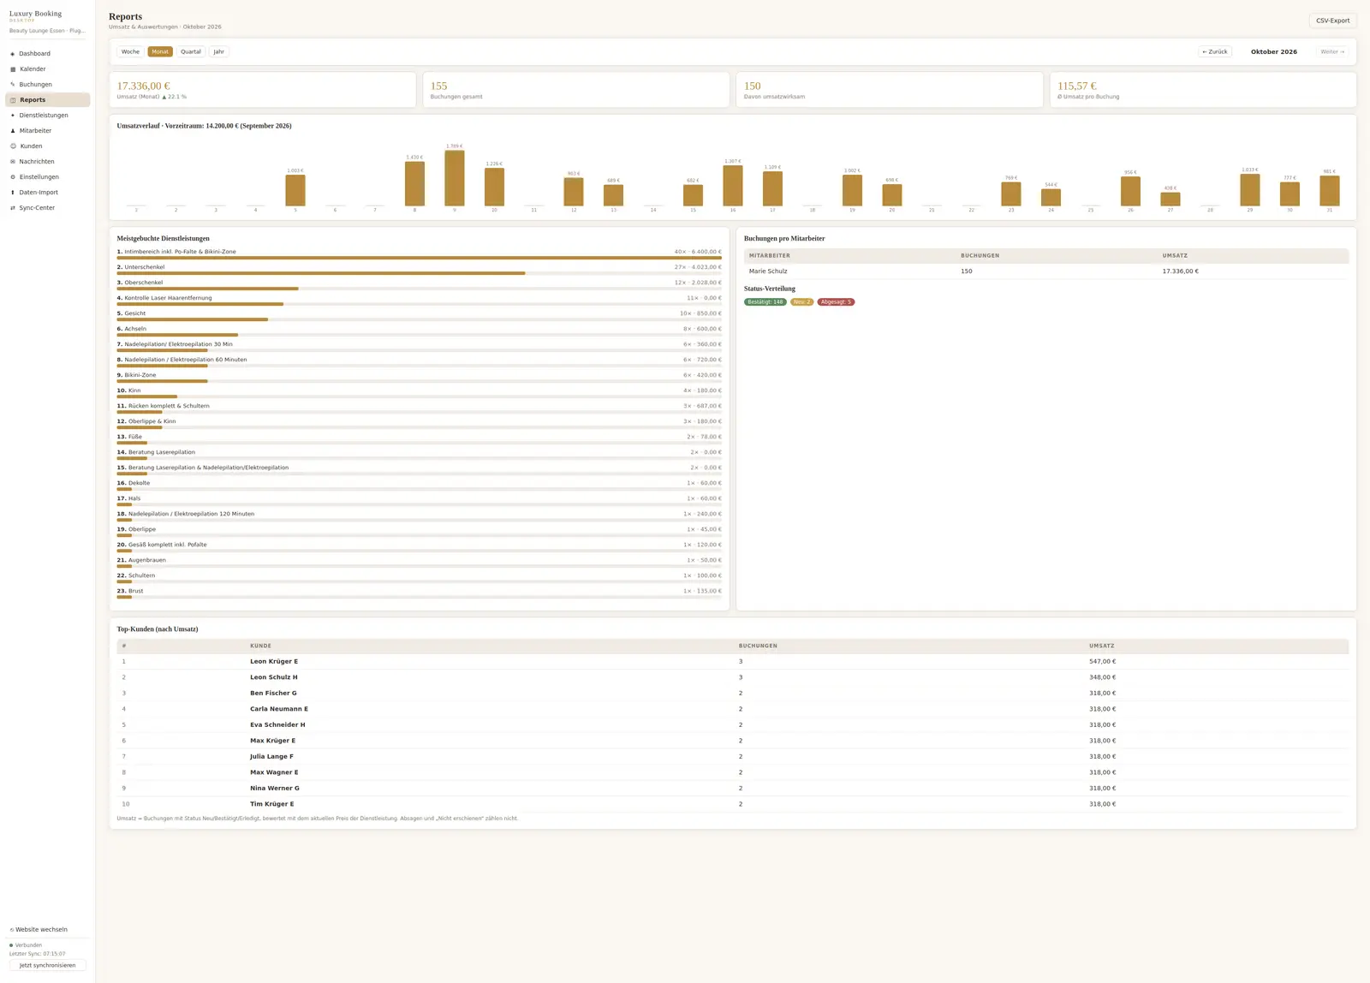Click the UMSATZ header in Top-Kunden table

tap(1102, 646)
